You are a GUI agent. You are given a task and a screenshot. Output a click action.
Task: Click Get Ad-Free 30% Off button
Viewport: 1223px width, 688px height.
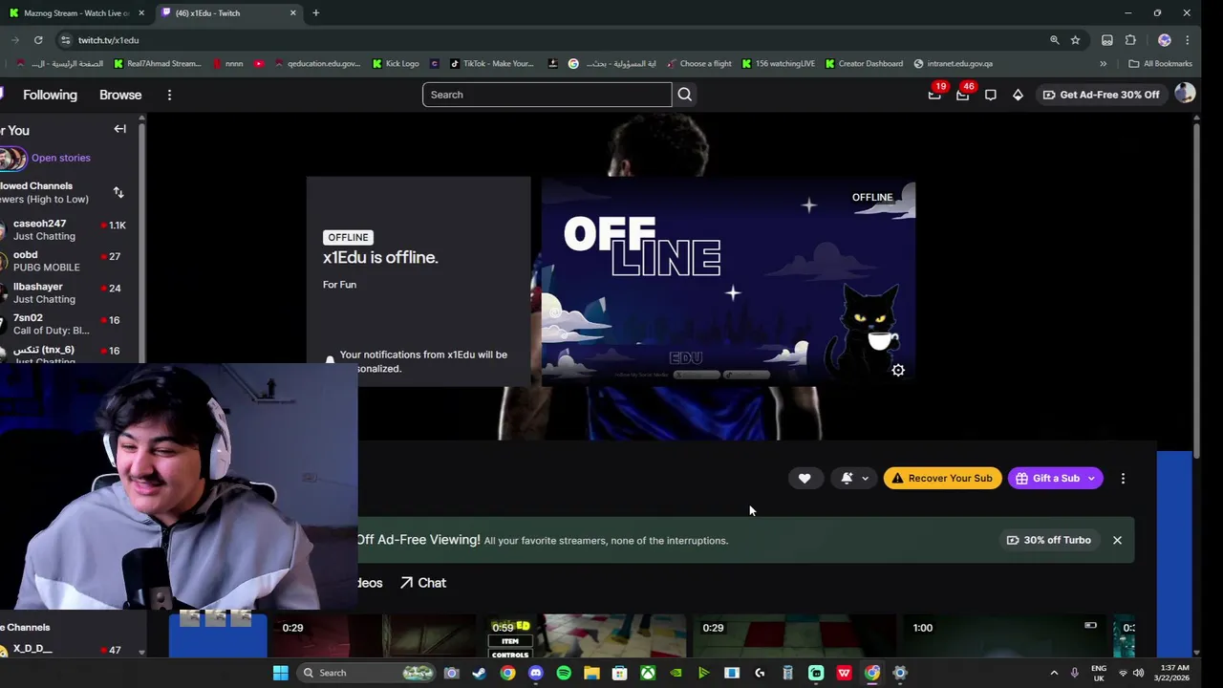tap(1101, 95)
